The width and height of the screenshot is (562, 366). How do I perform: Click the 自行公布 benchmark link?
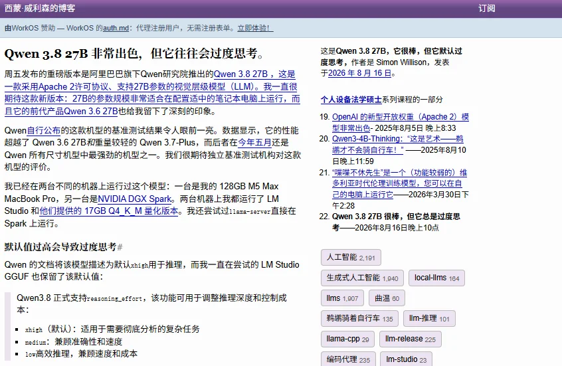pyautogui.click(x=44, y=130)
